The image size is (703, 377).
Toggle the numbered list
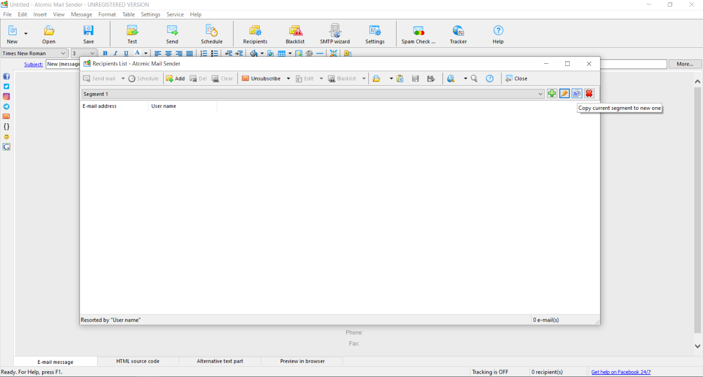coord(204,53)
